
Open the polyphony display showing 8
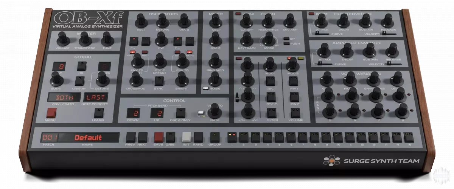(x=60, y=66)
